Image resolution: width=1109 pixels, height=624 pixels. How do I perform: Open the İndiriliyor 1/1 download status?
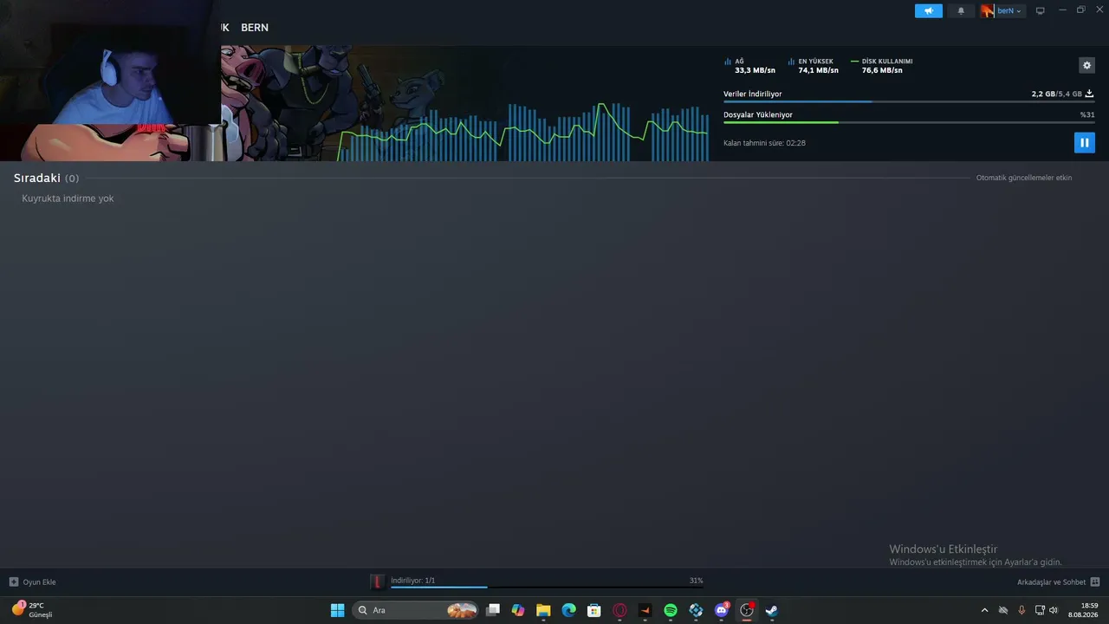[412, 581]
